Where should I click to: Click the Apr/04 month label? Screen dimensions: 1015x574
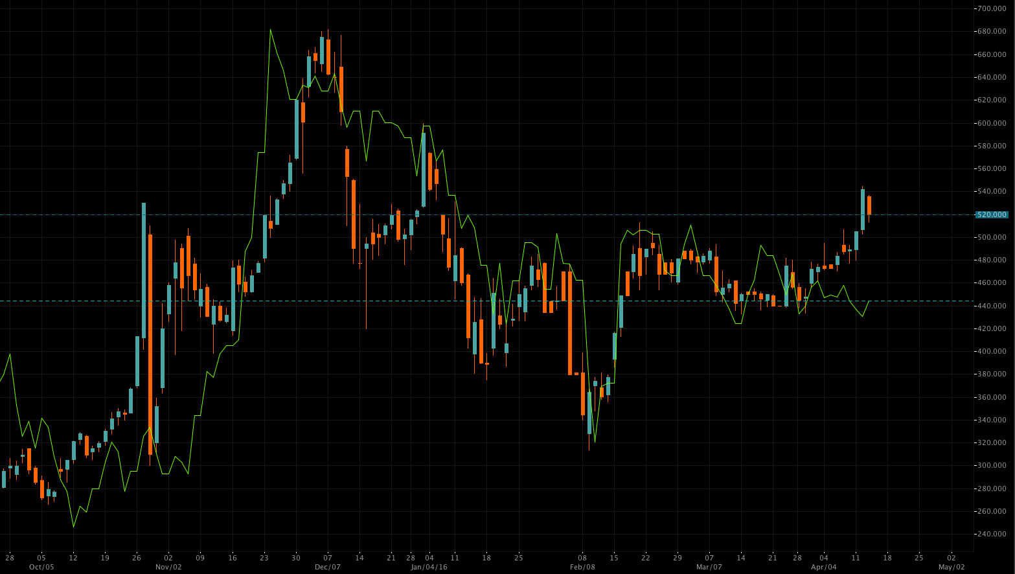(x=823, y=567)
